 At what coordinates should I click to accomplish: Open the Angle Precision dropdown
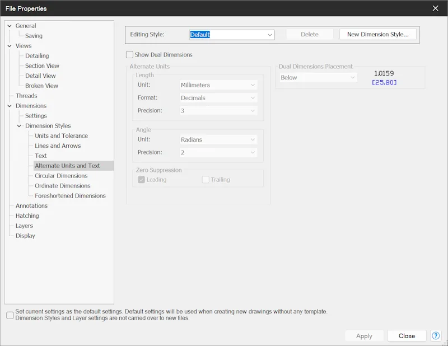point(218,152)
